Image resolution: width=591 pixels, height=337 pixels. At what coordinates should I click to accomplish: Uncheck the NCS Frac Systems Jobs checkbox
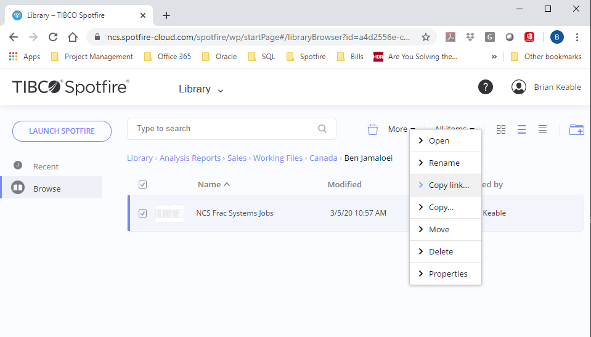point(143,213)
